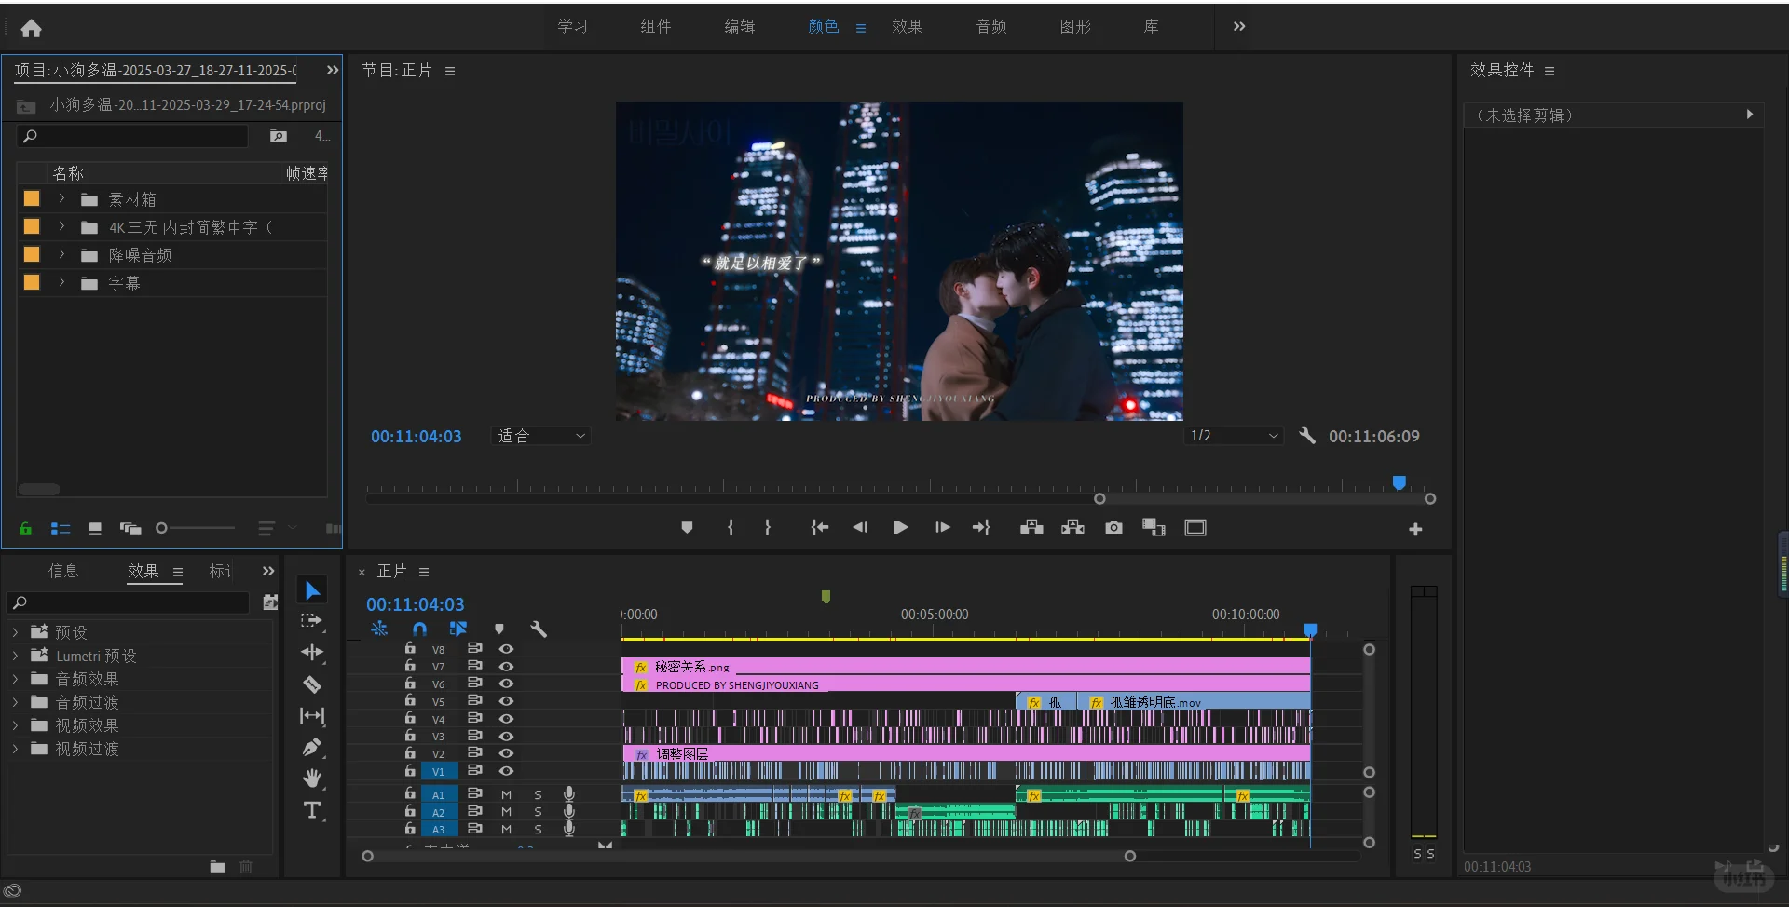Open the 1/2 playback resolution dropdown
This screenshot has height=907, width=1789.
[x=1234, y=436]
